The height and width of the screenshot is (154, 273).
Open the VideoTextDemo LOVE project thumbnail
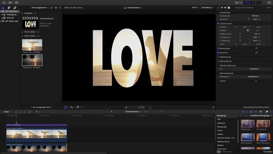[x=30, y=23]
